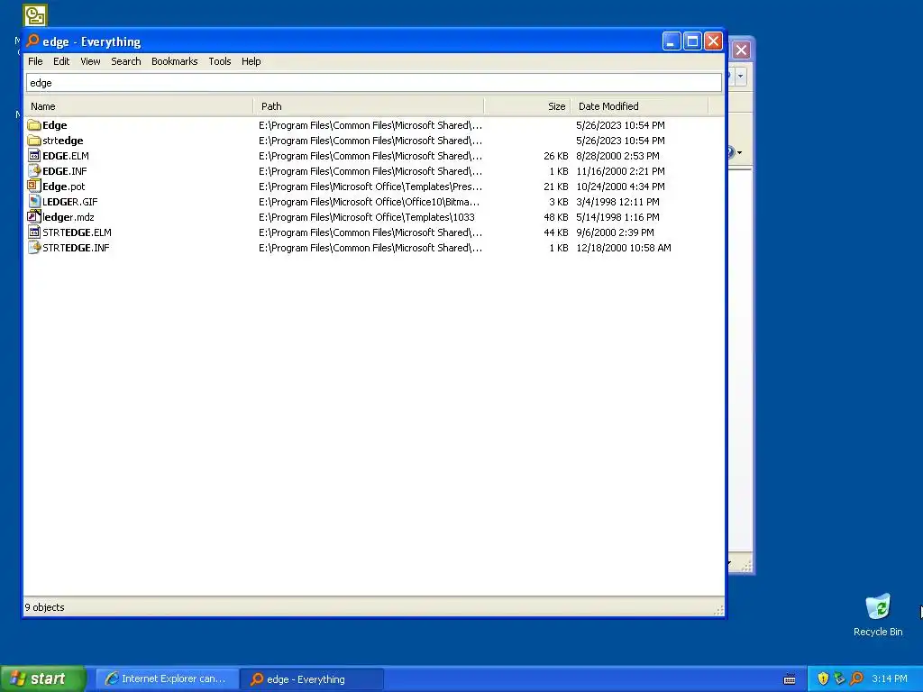923x692 pixels.
Task: Maximize the Everything window
Action: click(x=693, y=41)
